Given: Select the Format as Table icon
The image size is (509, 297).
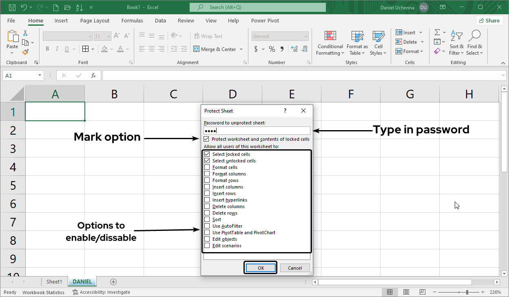Looking at the screenshot, I should tap(357, 43).
